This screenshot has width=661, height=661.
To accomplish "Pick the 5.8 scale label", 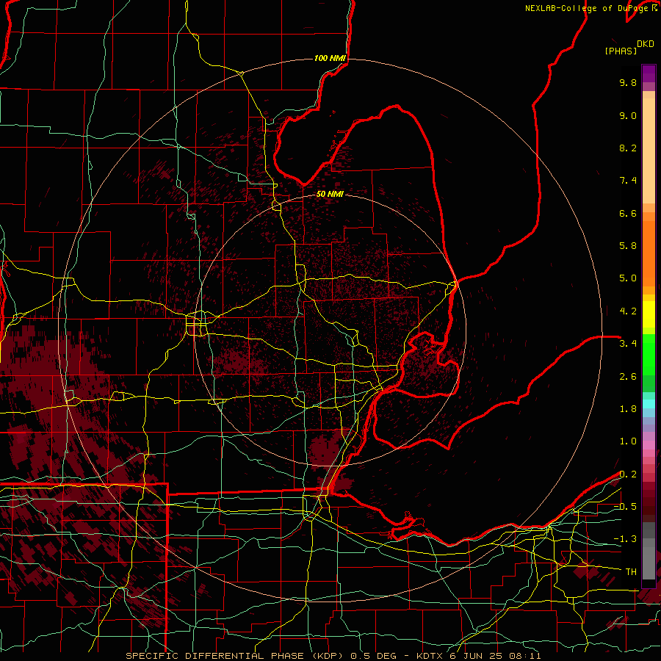I will pyautogui.click(x=628, y=246).
